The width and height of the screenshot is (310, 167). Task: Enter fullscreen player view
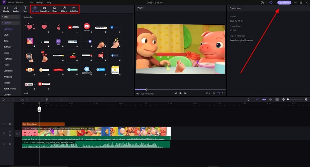224,93
